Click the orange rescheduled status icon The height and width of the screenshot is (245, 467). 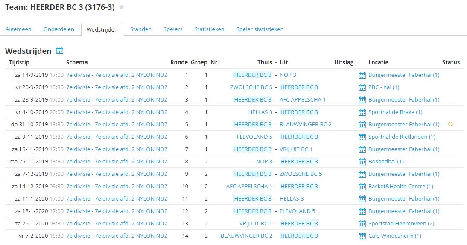pyautogui.click(x=450, y=124)
